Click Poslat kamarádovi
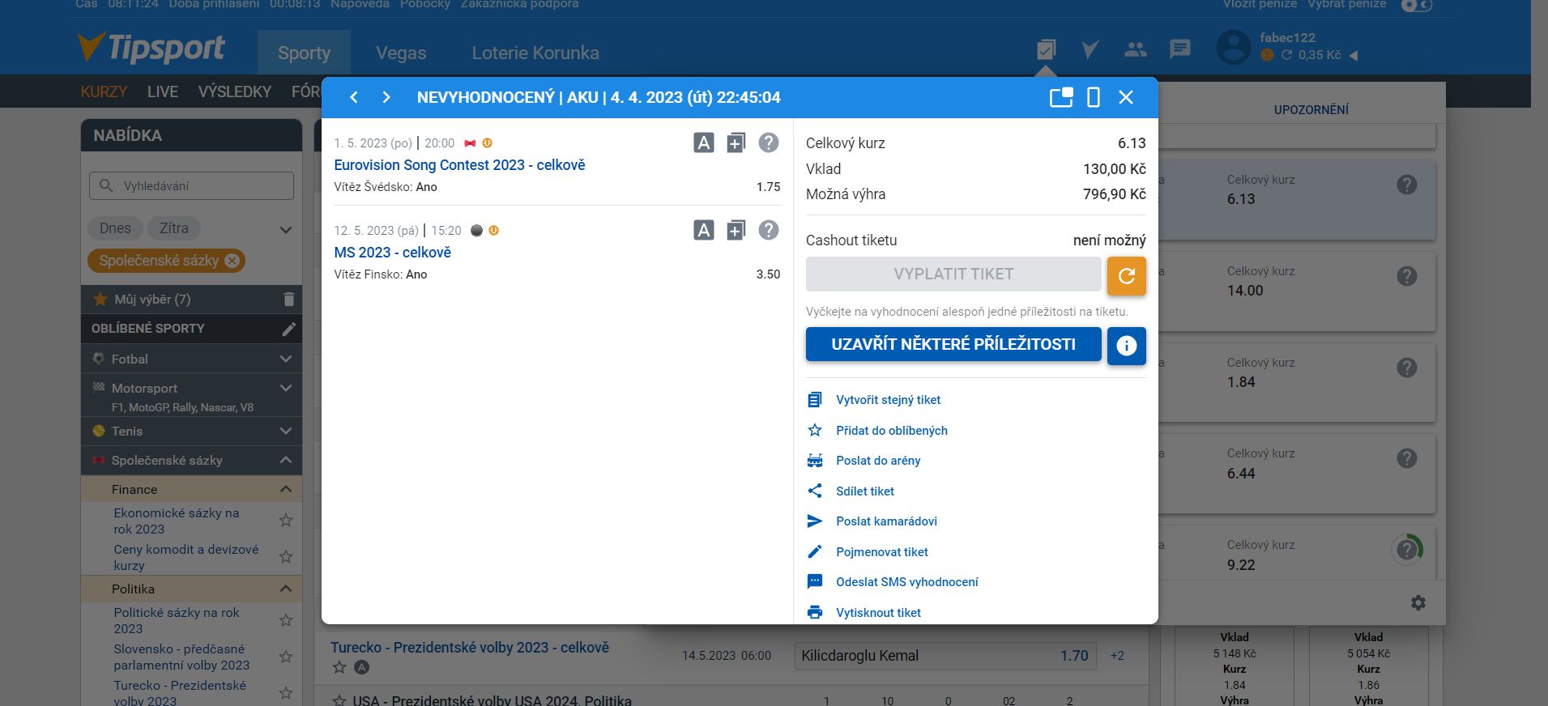The image size is (1548, 706). pyautogui.click(x=886, y=521)
